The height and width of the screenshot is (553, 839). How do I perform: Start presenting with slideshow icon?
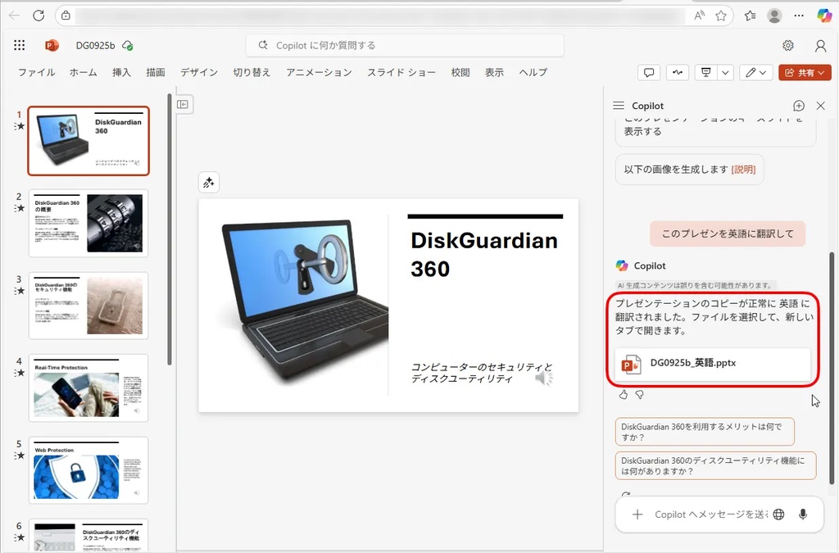coord(706,72)
